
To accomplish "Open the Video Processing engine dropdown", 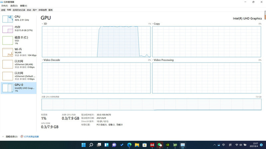I will point(163,60).
